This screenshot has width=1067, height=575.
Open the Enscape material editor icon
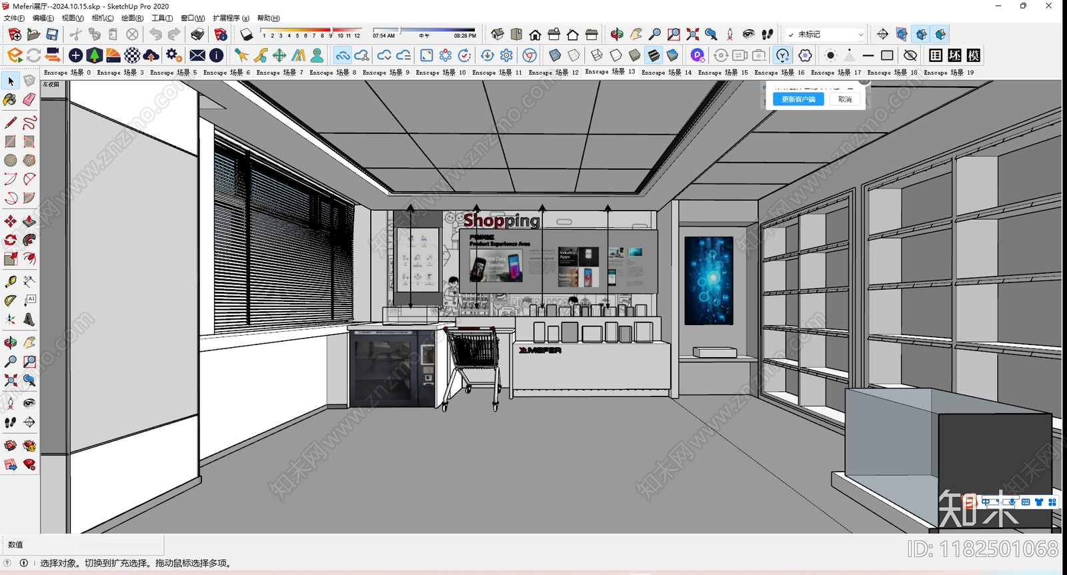coord(133,55)
